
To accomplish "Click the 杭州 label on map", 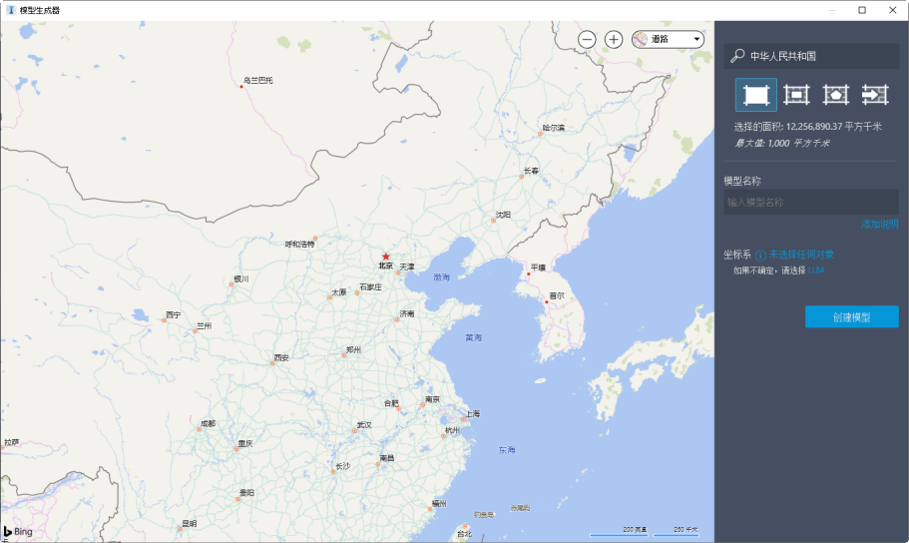I will [x=452, y=430].
